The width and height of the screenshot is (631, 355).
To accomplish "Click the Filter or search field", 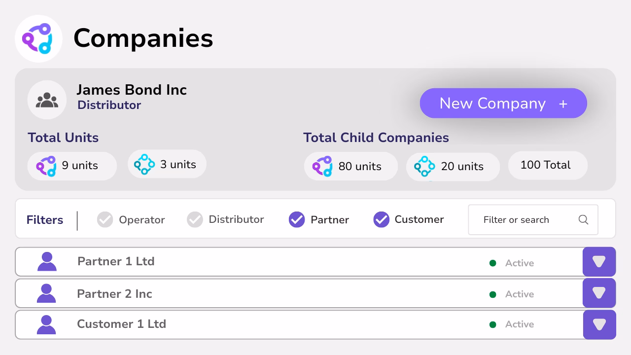I will pyautogui.click(x=533, y=220).
